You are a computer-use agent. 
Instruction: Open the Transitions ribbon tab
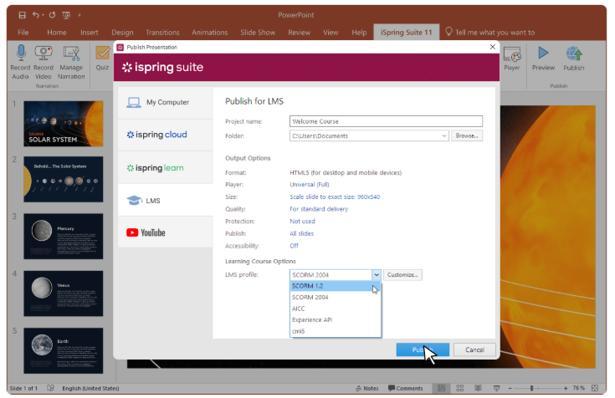coord(163,33)
